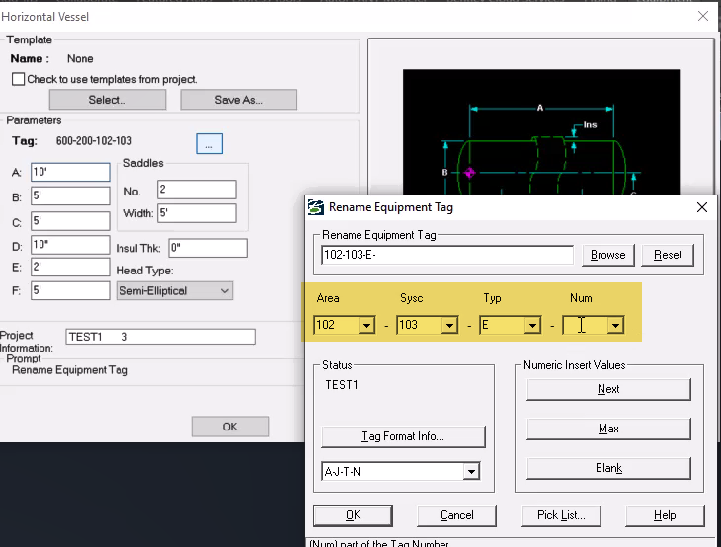721x547 pixels.
Task: Click the Cancel button
Action: tap(456, 515)
